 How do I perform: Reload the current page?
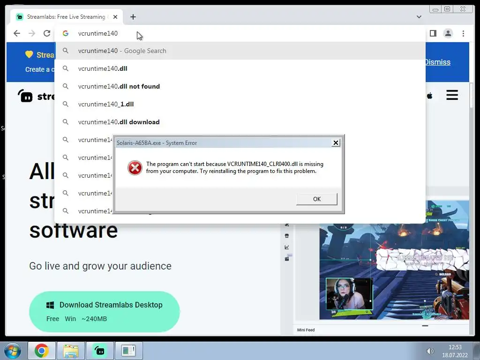tap(47, 33)
